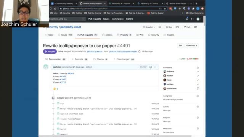Expand the 'edited' history dropdown on comment
Viewport: 244px width, 137px height.
pyautogui.click(x=90, y=67)
